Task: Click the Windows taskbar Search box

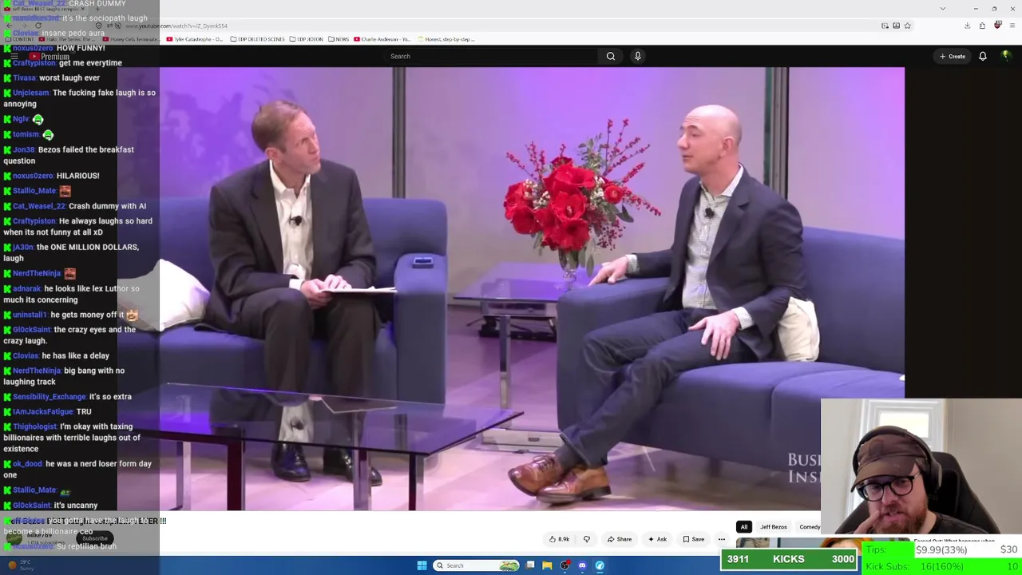Action: coord(476,565)
